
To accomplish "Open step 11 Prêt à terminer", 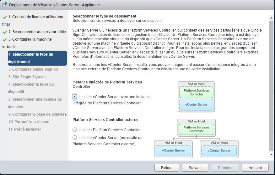I will click(25, 129).
